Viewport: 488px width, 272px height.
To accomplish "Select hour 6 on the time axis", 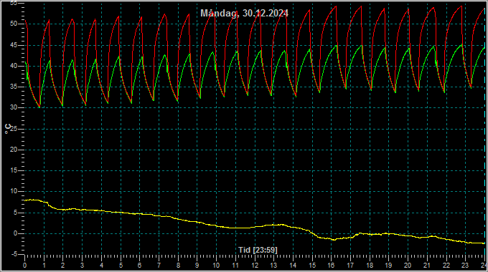I will tap(139, 266).
